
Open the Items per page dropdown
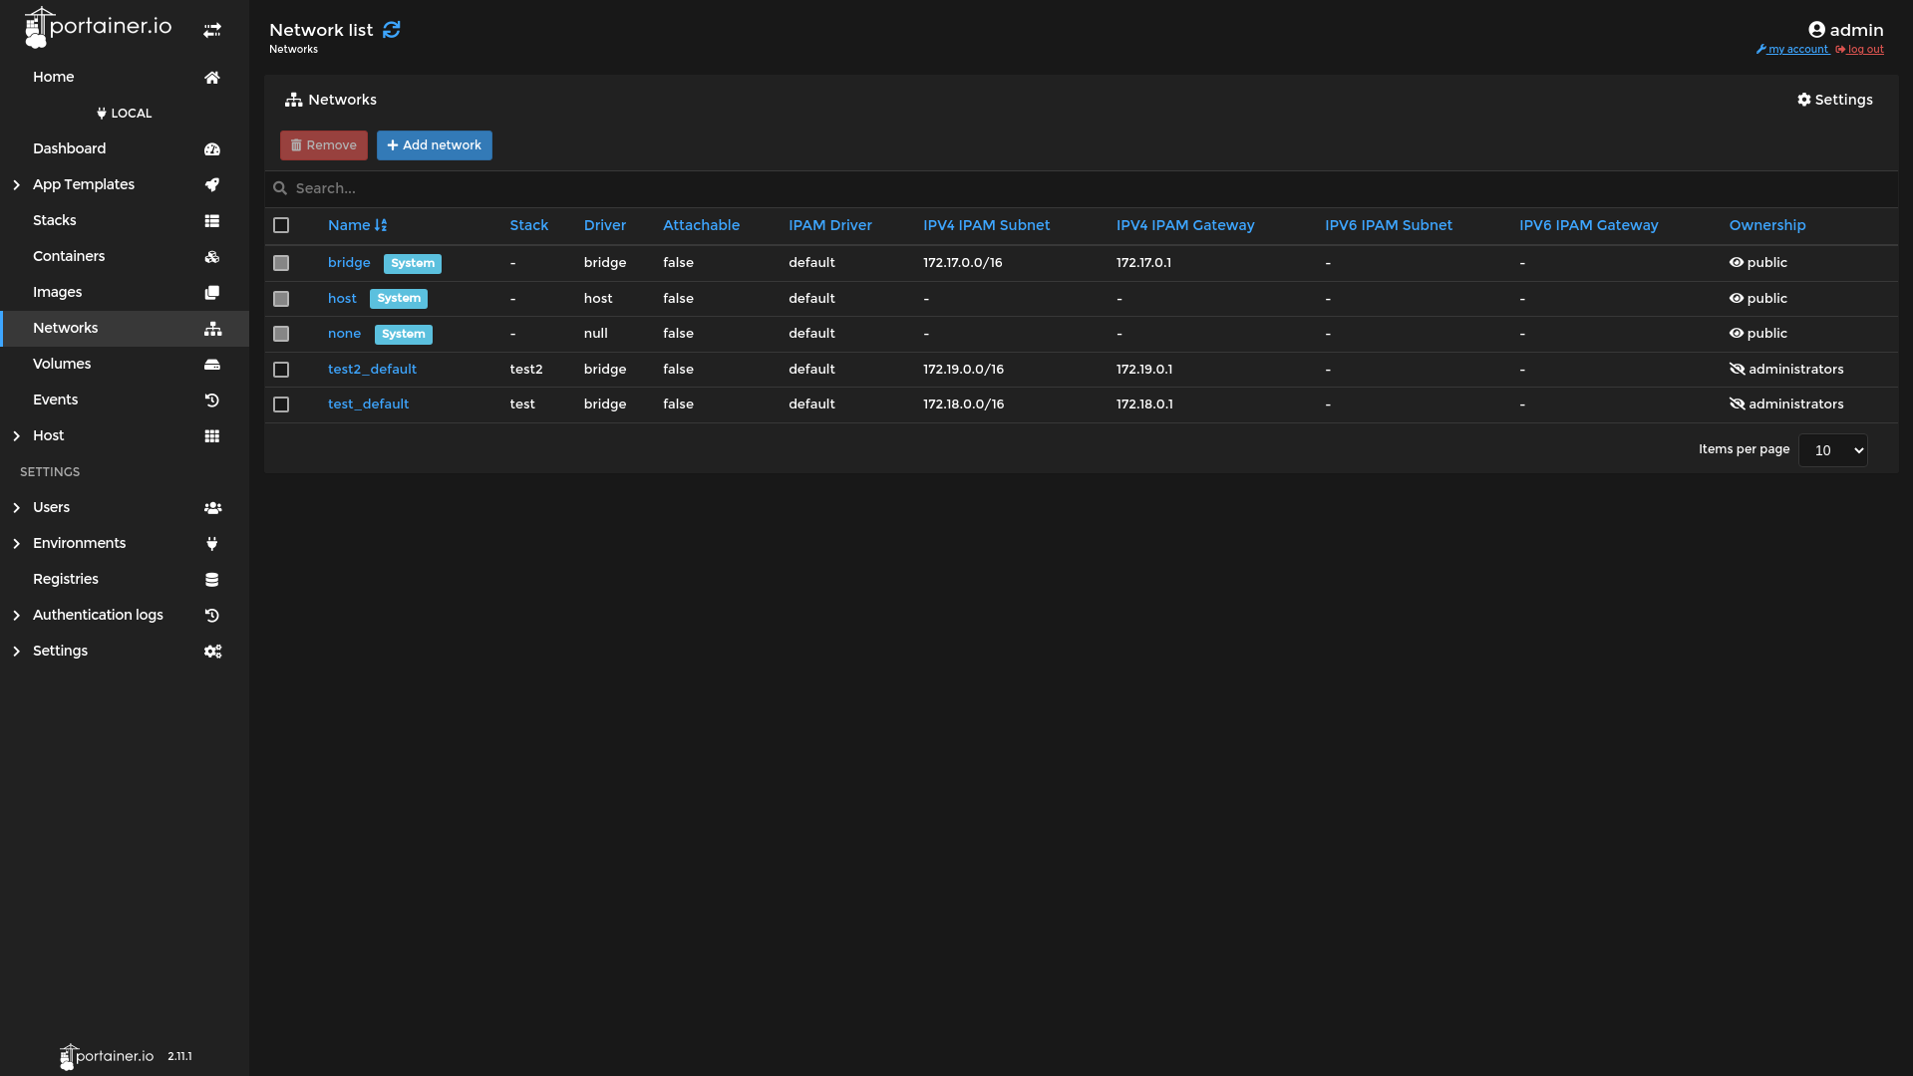point(1832,450)
